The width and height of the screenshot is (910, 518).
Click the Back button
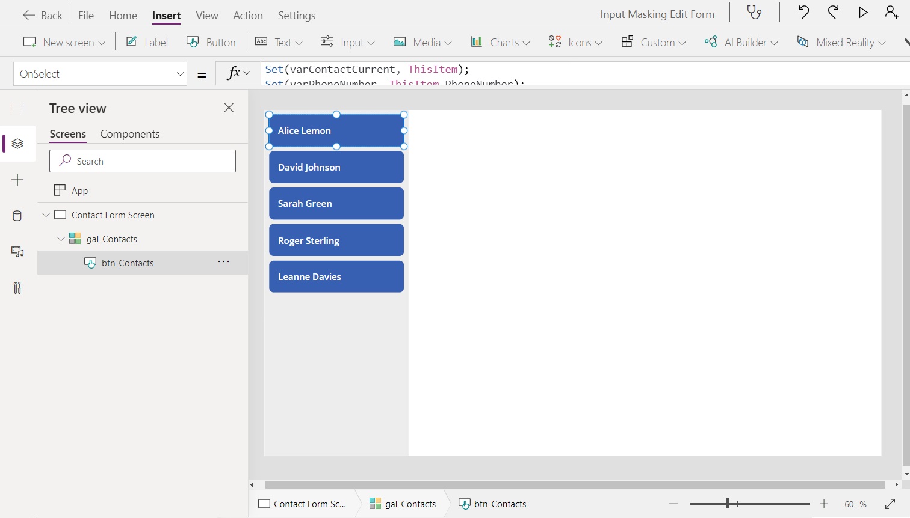[42, 15]
